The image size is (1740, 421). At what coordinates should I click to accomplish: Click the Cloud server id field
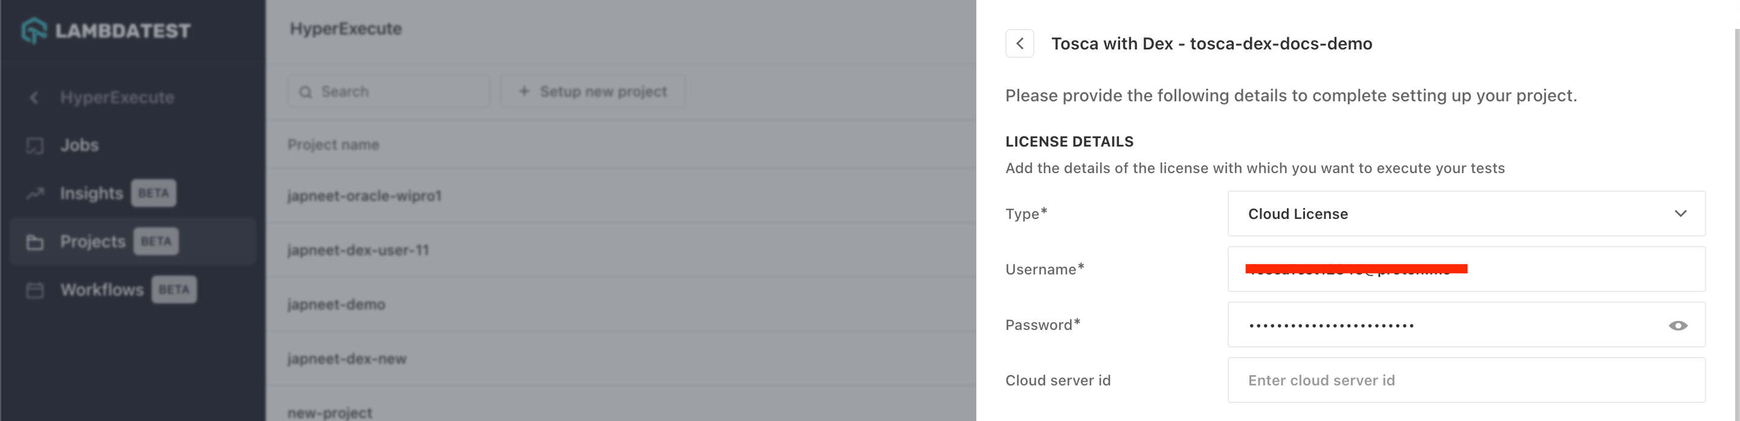point(1464,381)
